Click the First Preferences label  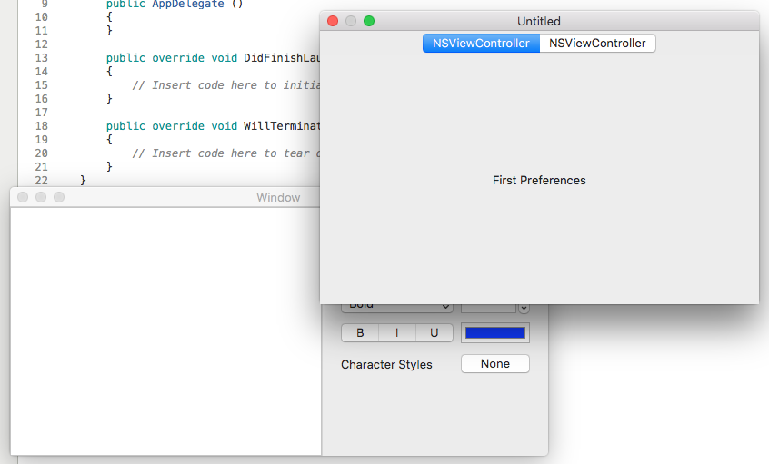(539, 181)
